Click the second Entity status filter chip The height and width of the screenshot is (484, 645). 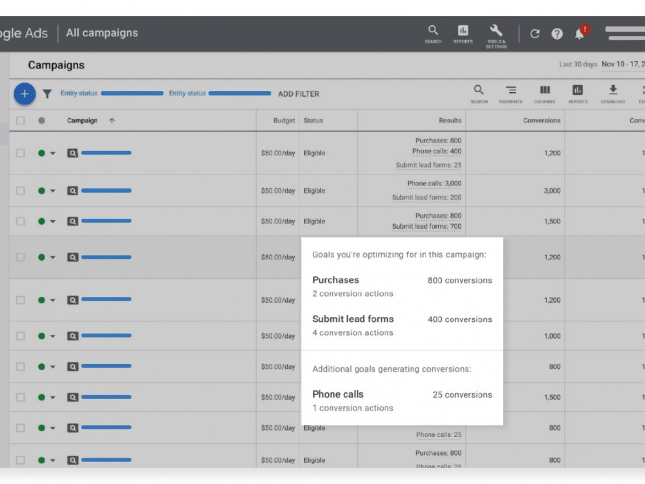pos(220,94)
